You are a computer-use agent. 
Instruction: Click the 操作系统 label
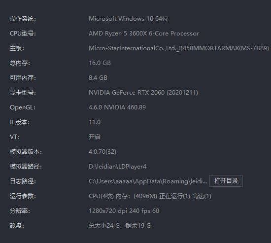(x=23, y=19)
